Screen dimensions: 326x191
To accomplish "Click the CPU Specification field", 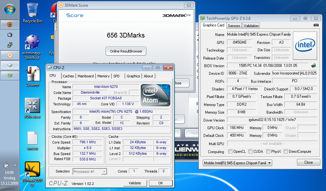I will tap(121, 112).
